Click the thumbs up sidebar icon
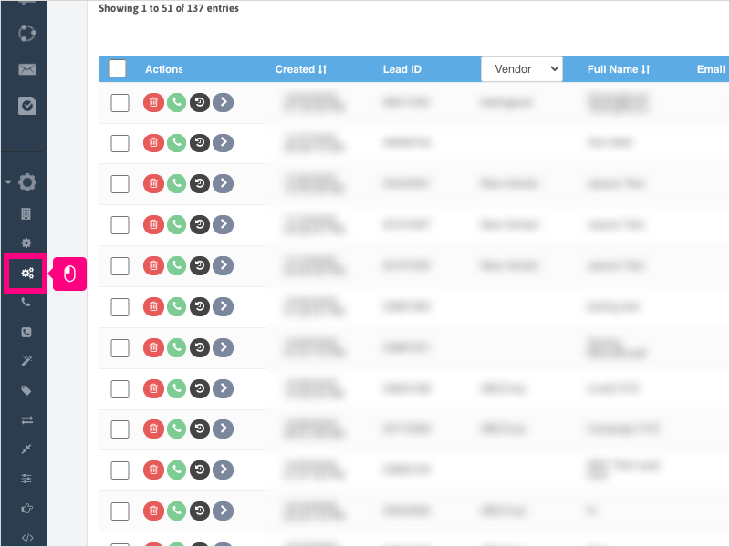 point(26,508)
